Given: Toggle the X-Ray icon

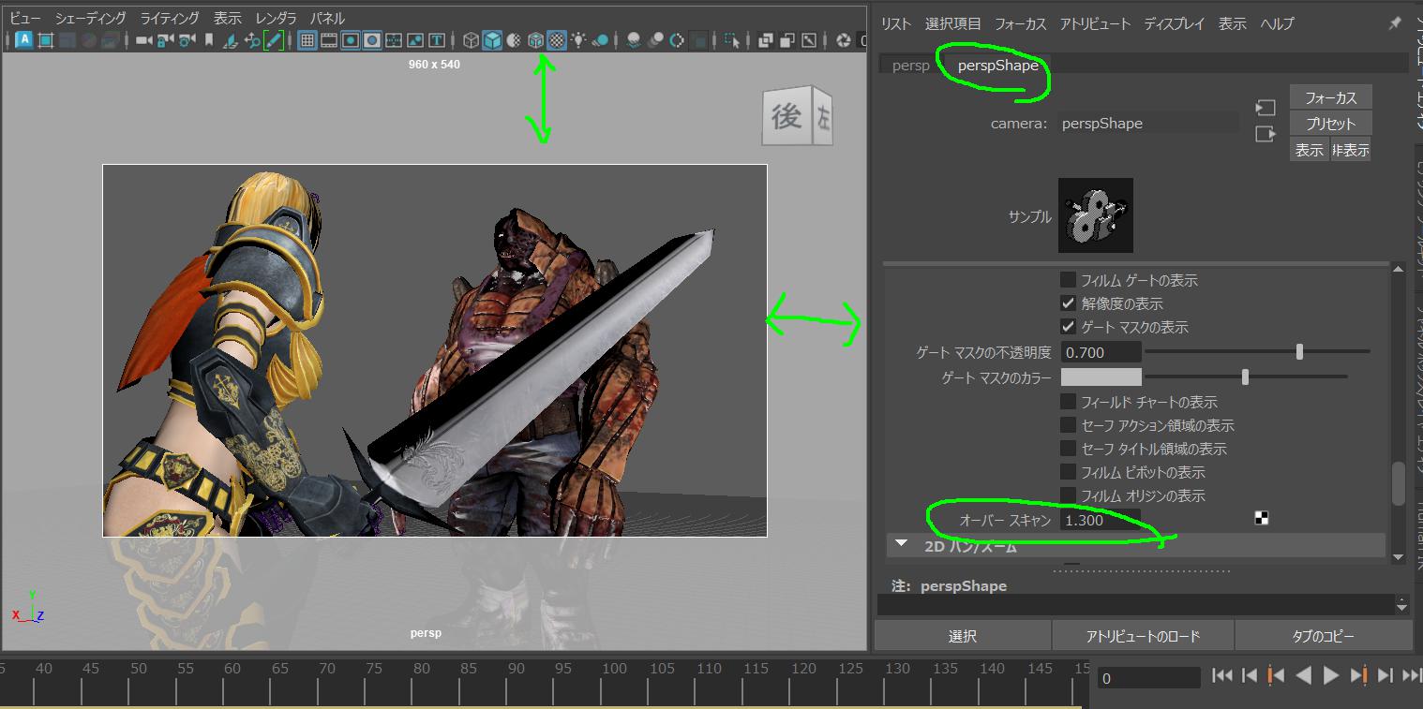Looking at the screenshot, I should click(765, 40).
